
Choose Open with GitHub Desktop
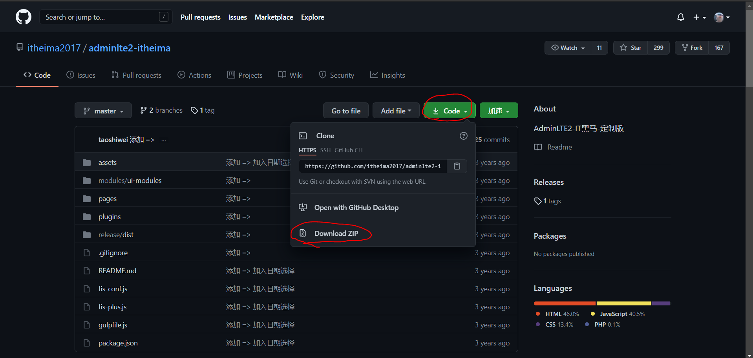[x=383, y=207]
